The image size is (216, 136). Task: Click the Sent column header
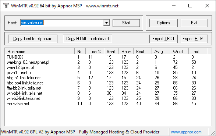coord(111,52)
